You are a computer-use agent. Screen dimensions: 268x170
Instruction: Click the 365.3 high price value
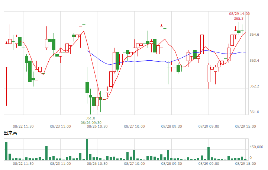pos(239,19)
